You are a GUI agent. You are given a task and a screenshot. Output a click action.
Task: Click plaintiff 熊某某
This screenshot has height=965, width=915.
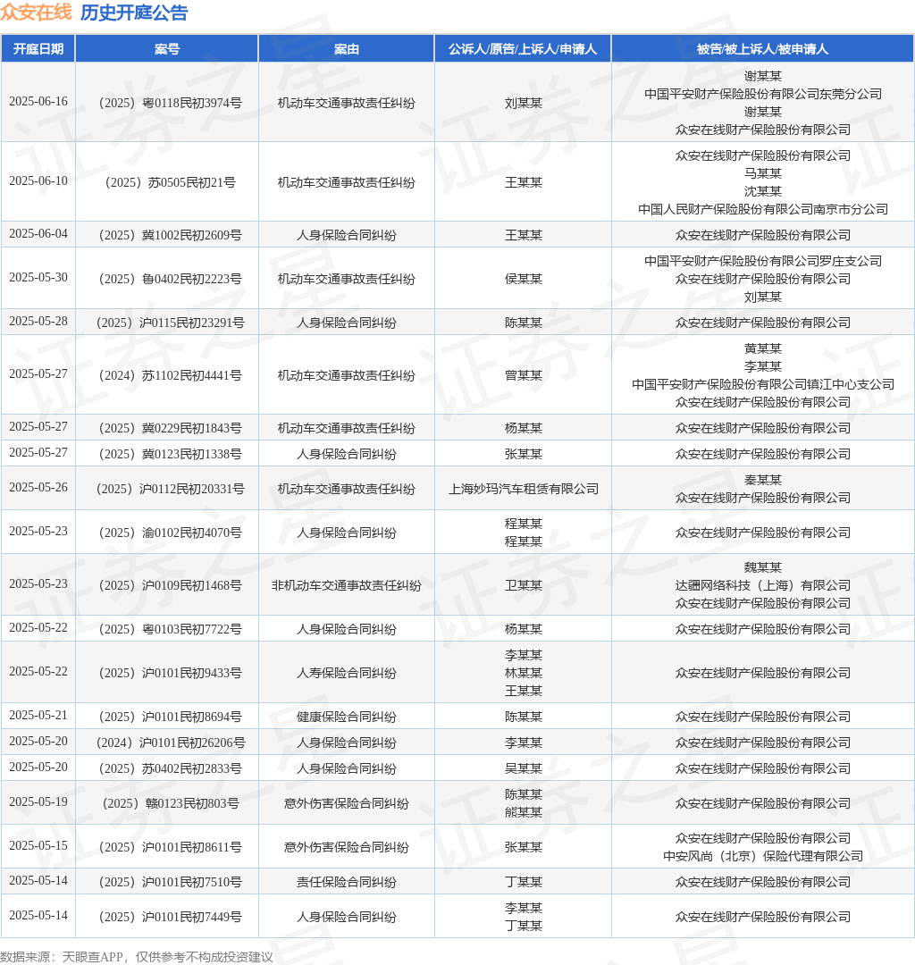(523, 812)
